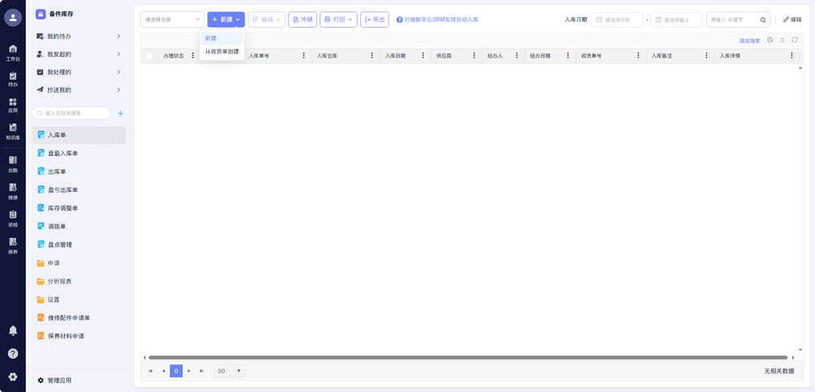
Task: Click the plus icon beside name search
Action: [121, 113]
